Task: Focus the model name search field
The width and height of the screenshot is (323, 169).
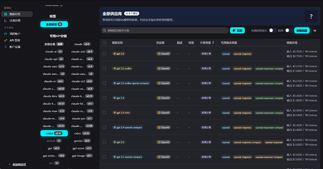Action: [x=165, y=30]
